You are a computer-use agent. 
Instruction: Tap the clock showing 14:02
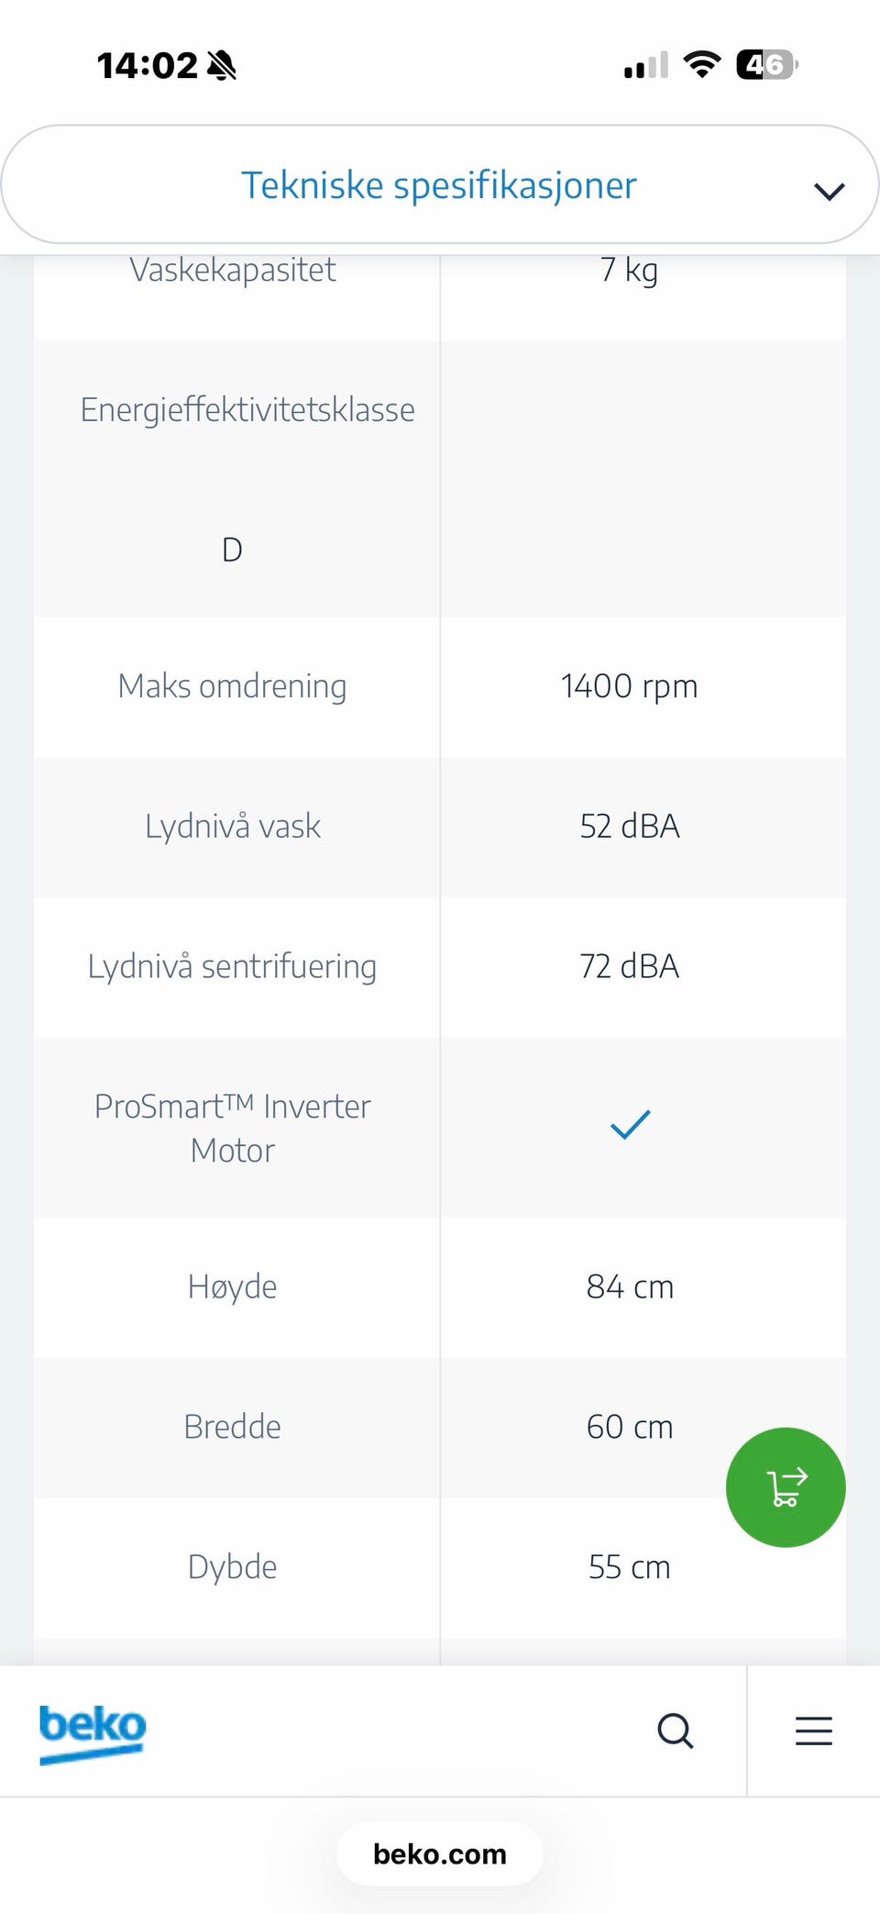(147, 65)
